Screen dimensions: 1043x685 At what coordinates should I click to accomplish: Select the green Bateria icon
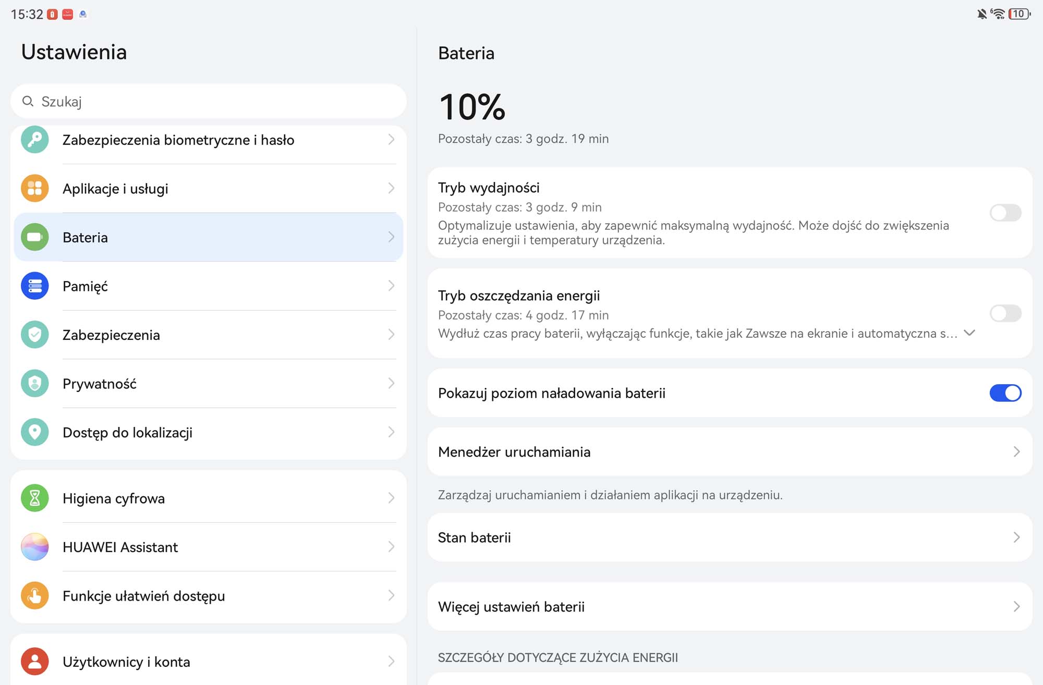coord(34,237)
